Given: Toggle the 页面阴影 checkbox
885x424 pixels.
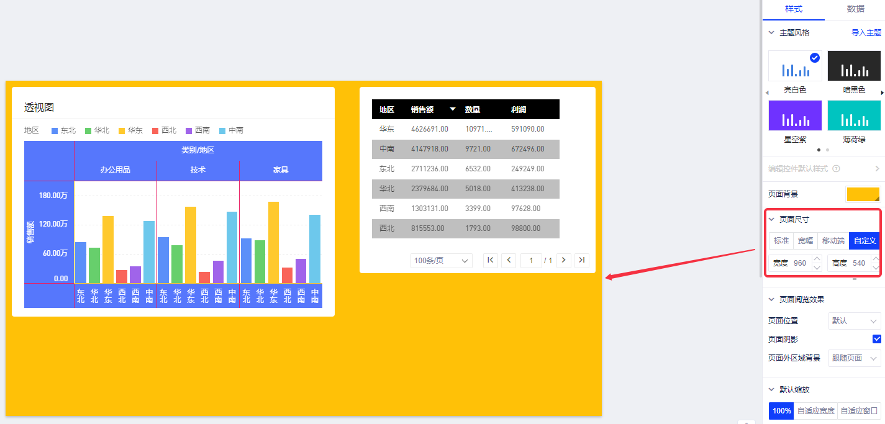Looking at the screenshot, I should tap(876, 339).
